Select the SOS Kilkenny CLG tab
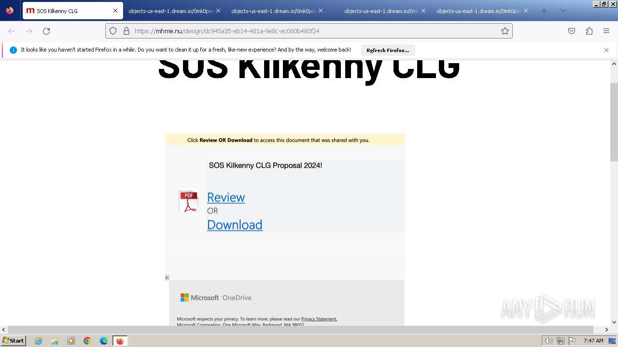Viewport: 618px width, 347px height. (72, 11)
